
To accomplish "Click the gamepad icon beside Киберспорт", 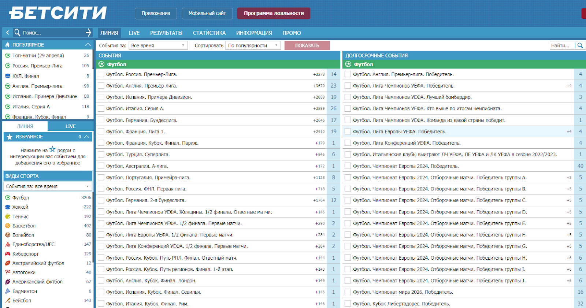I will click(8, 254).
